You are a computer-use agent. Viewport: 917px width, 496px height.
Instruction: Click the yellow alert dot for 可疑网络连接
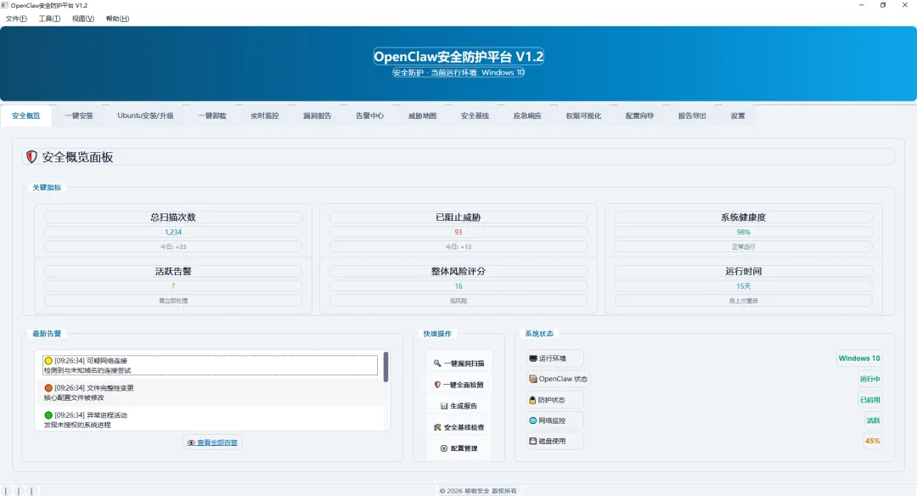click(x=48, y=361)
